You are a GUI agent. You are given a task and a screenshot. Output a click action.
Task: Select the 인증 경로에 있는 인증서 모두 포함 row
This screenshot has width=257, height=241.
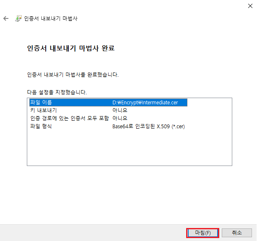(108, 118)
